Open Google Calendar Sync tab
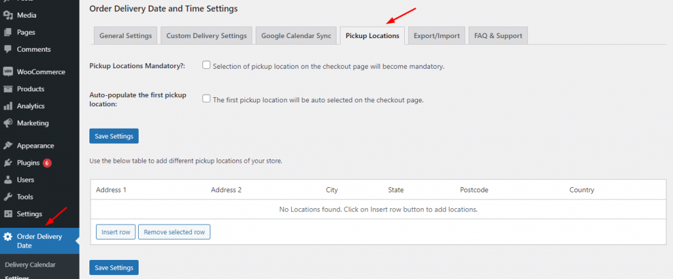Image resolution: width=673 pixels, height=279 pixels. click(x=296, y=35)
